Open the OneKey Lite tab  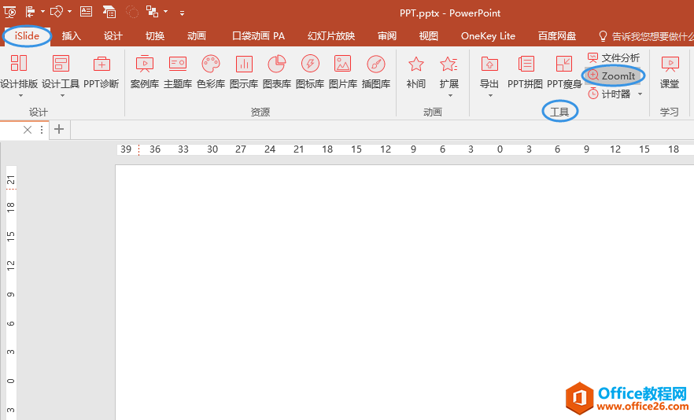(488, 36)
